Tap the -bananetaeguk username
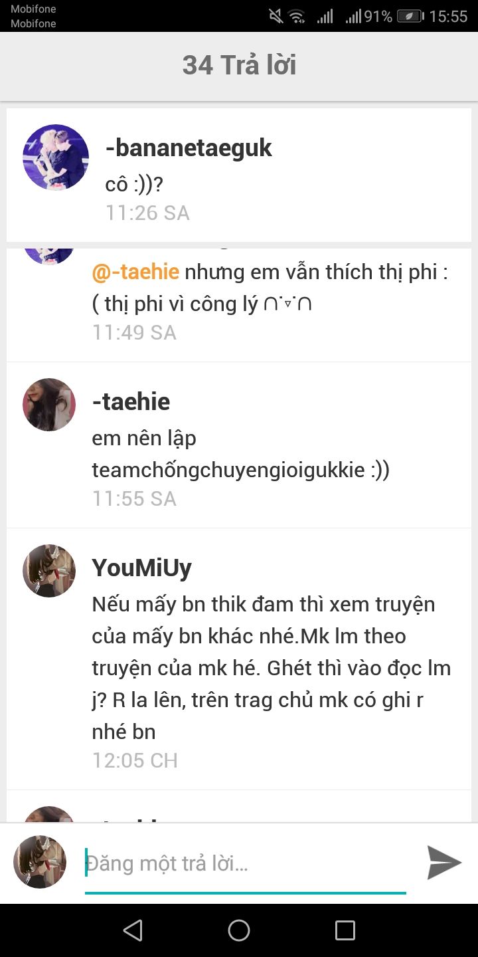Image resolution: width=478 pixels, height=957 pixels. tap(189, 148)
